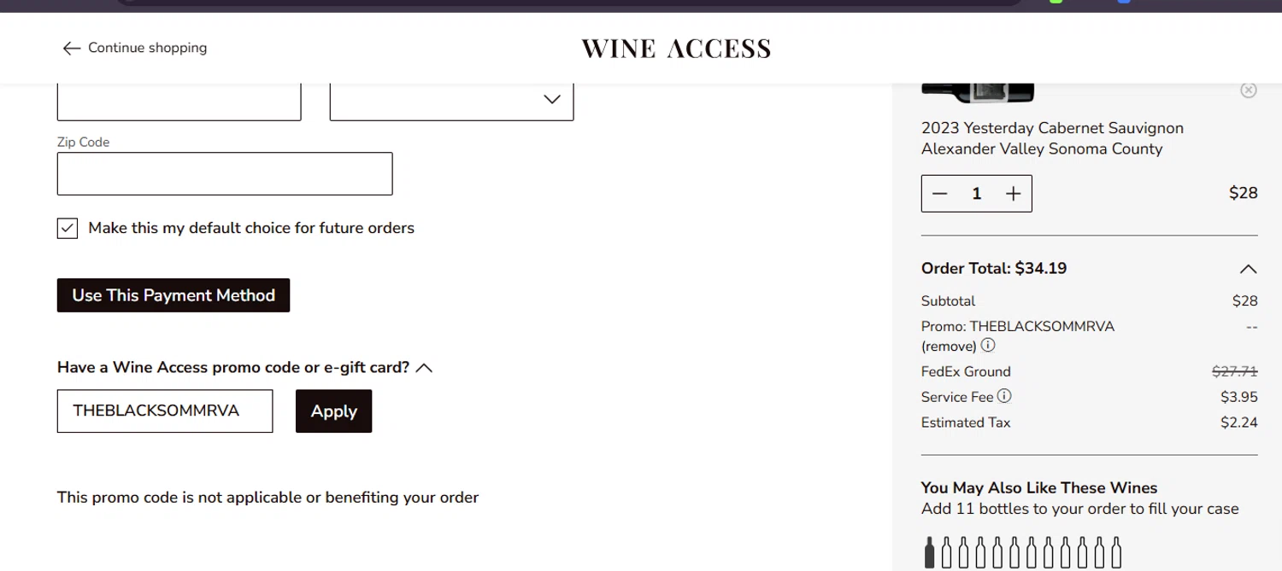Go back via Continue shopping link
Screen dimensions: 1282x571
147,48
